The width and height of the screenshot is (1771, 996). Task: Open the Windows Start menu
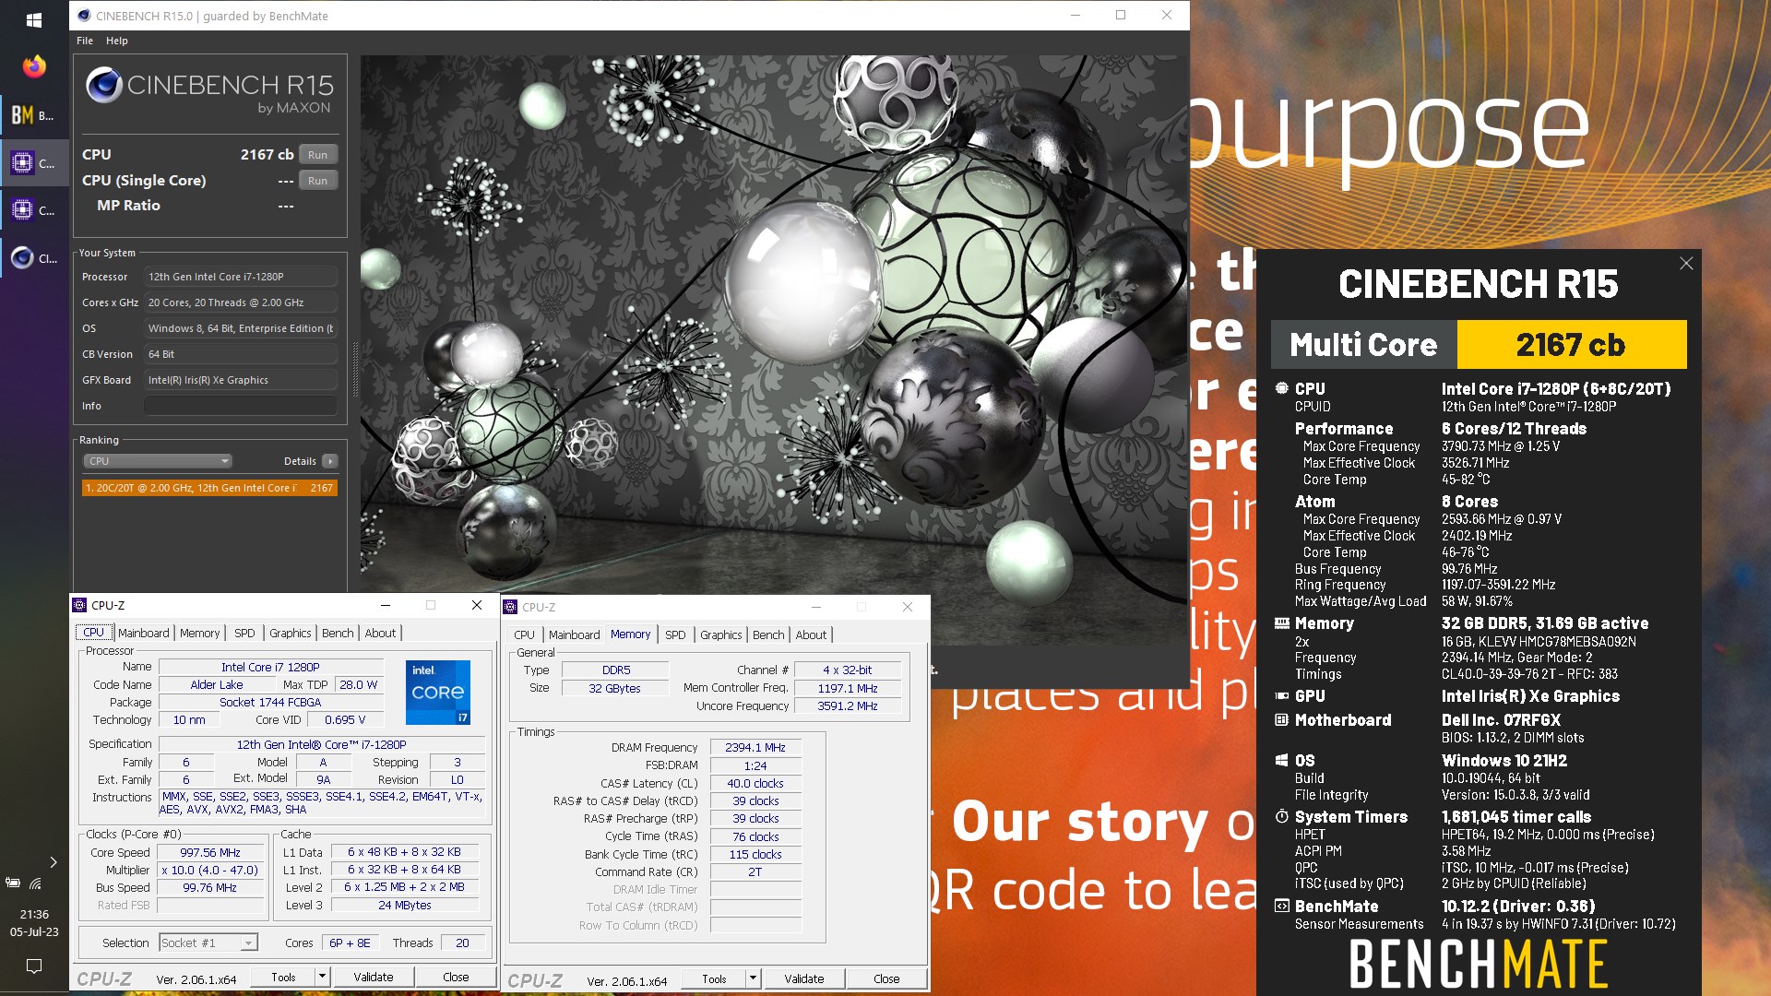[34, 18]
